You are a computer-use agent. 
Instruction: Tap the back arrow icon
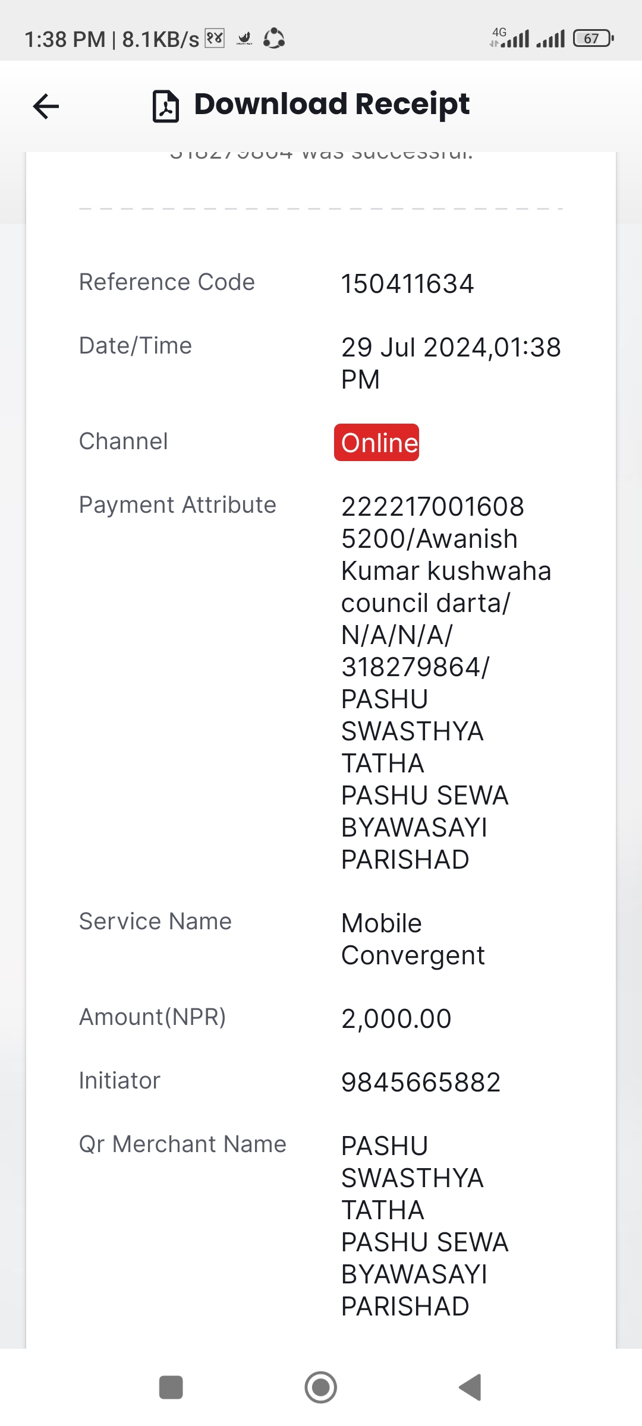pyautogui.click(x=46, y=106)
